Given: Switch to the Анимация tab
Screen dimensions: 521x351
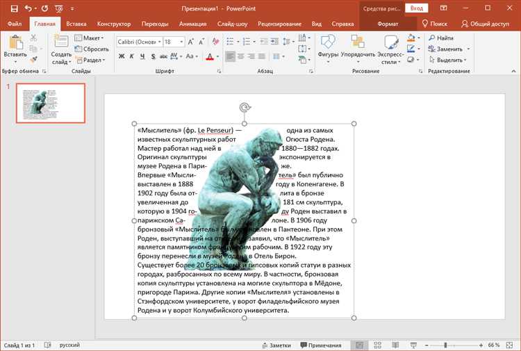Looking at the screenshot, I should (x=192, y=24).
